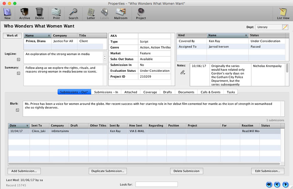293x189 pixels.
Task: Open the Print toolbar icon
Action: pos(56,14)
